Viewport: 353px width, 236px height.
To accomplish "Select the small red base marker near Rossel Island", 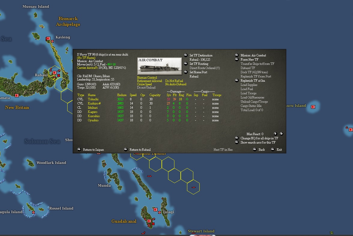I will (33, 212).
